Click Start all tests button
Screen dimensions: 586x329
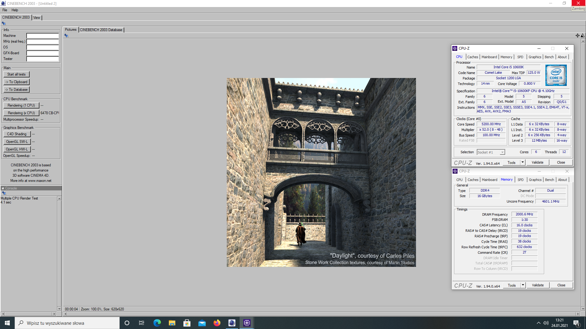coord(16,74)
